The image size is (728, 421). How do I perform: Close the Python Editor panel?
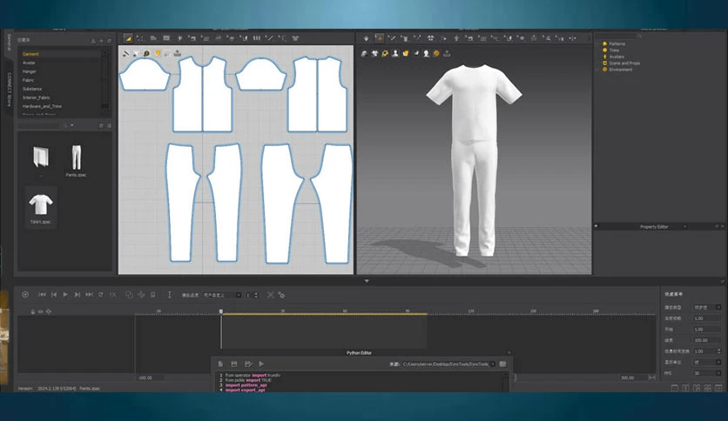click(509, 353)
